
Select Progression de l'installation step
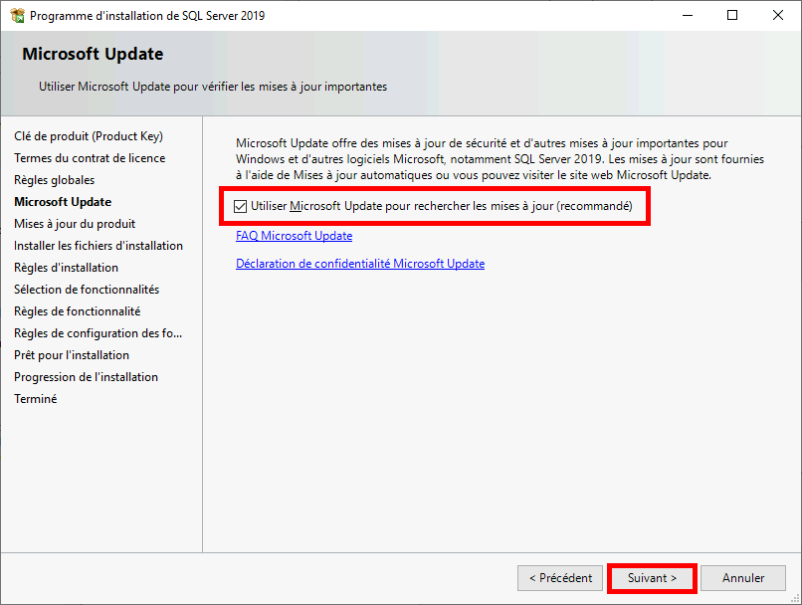coord(86,376)
